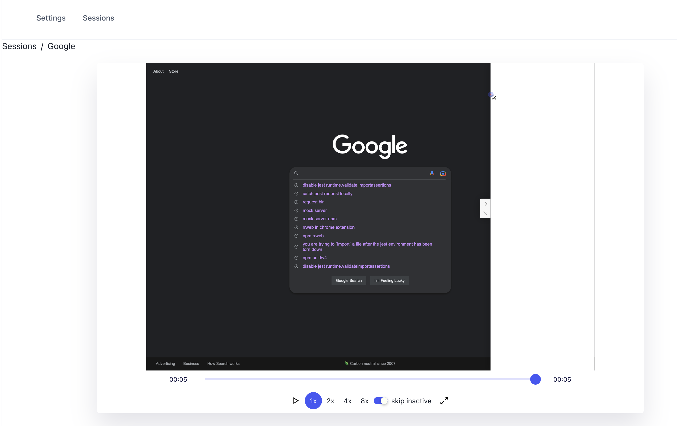Switch to the Settings tab
This screenshot has width=677, height=426.
coord(51,18)
